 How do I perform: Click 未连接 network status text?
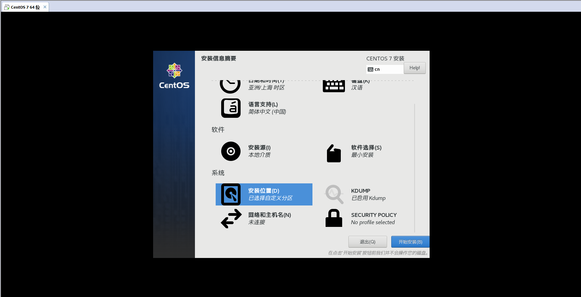tap(256, 222)
